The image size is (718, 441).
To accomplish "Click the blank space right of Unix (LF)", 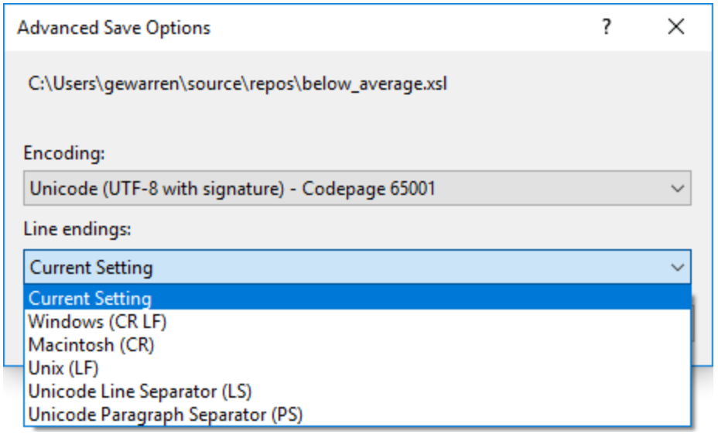I will pos(387,367).
